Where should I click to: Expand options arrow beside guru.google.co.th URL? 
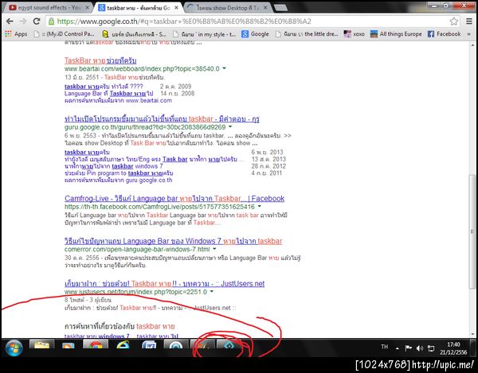(x=230, y=126)
